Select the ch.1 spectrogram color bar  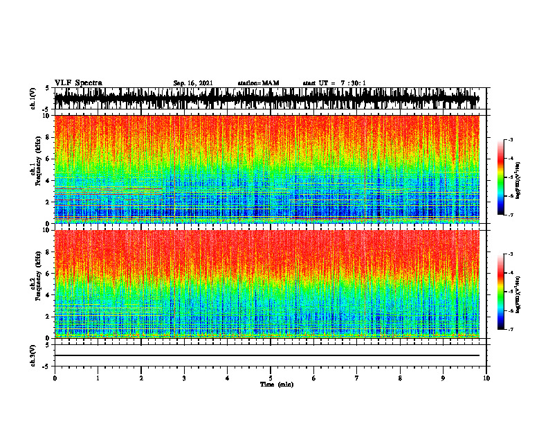[500, 177]
